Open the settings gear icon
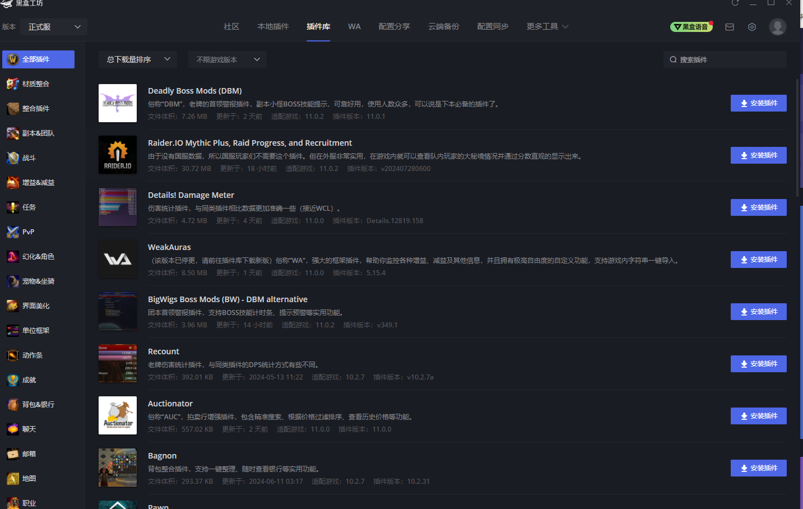Screen dimensions: 803x509 (x=751, y=26)
